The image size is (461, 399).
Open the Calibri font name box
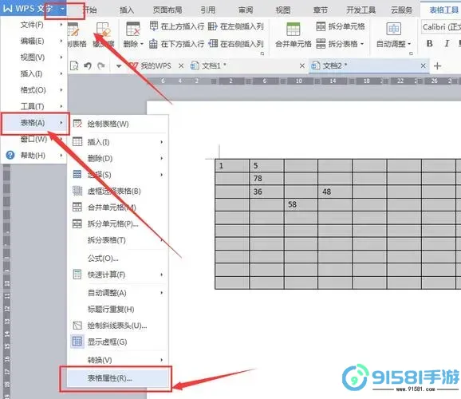tap(441, 27)
